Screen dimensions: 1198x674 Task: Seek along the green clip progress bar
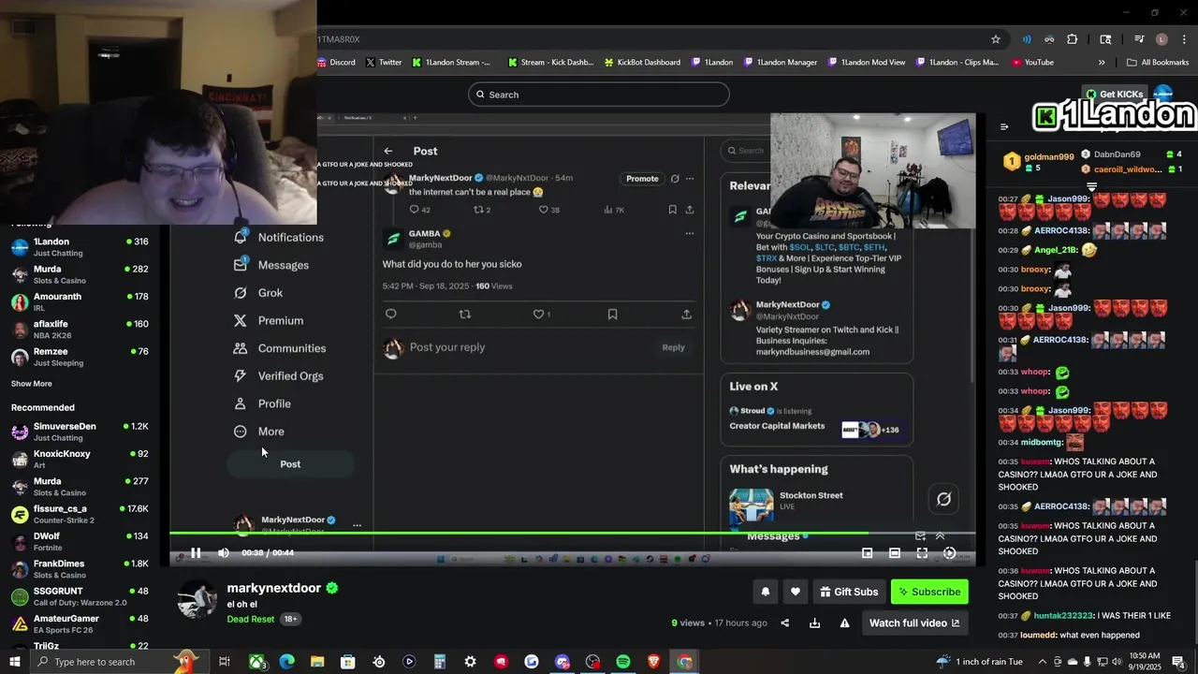tap(572, 534)
